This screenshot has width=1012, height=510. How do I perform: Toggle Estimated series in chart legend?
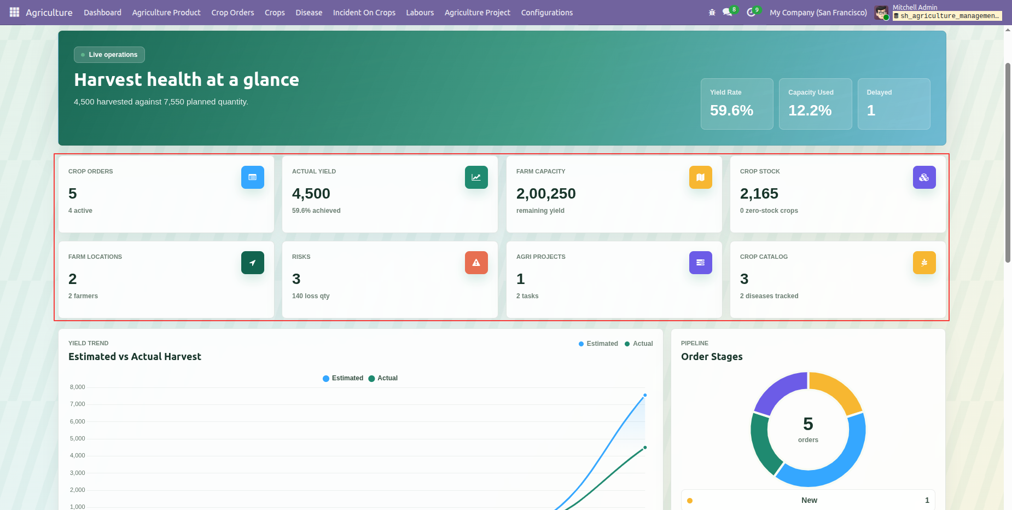click(x=343, y=378)
